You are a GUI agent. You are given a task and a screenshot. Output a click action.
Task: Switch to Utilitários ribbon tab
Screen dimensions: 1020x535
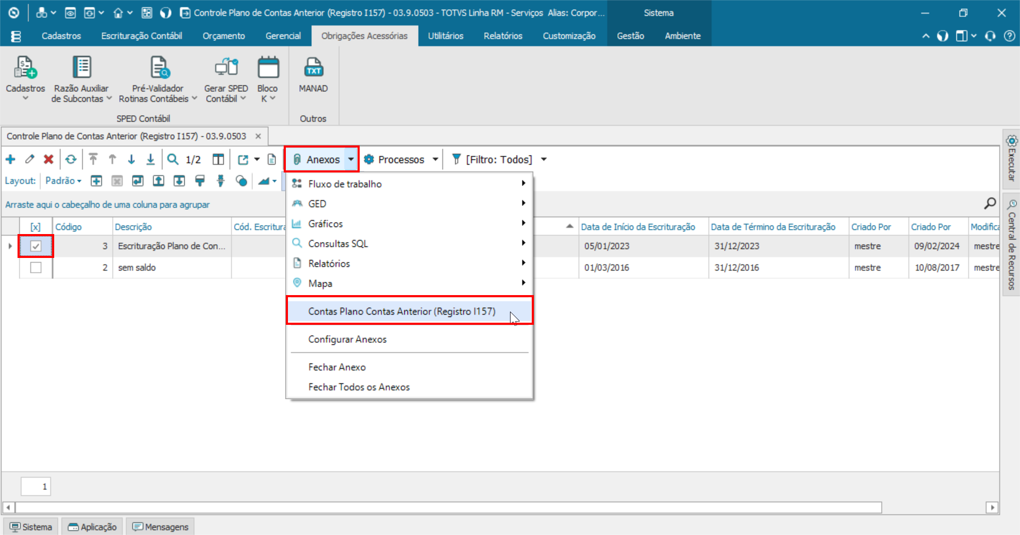point(446,36)
